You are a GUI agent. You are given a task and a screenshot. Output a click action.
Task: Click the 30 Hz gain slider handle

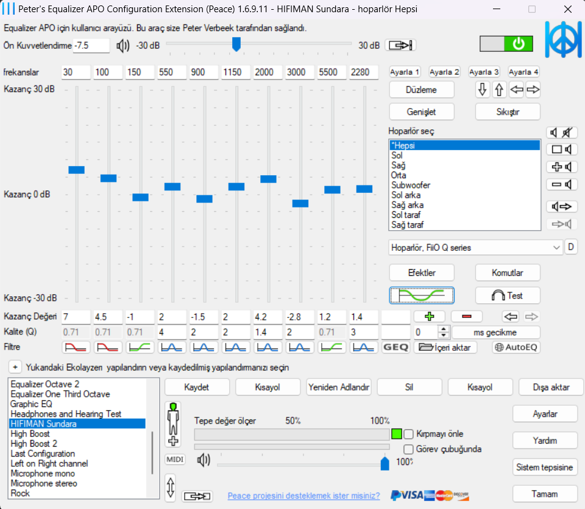pos(77,170)
